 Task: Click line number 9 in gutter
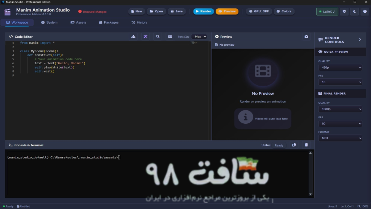(x=13, y=75)
